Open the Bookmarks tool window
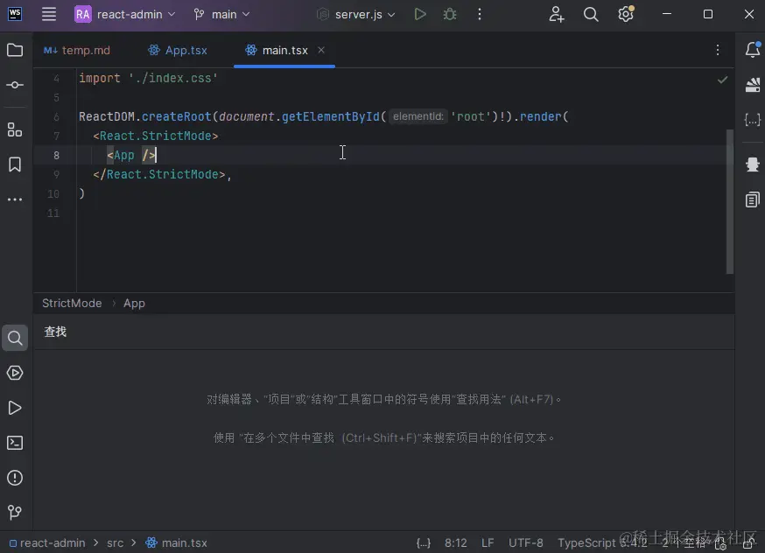Screen dimensions: 765x553 15,164
